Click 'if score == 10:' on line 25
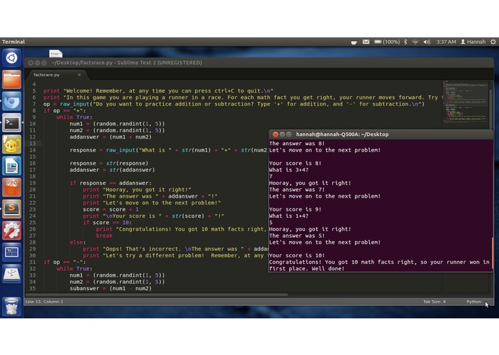 tap(107, 223)
